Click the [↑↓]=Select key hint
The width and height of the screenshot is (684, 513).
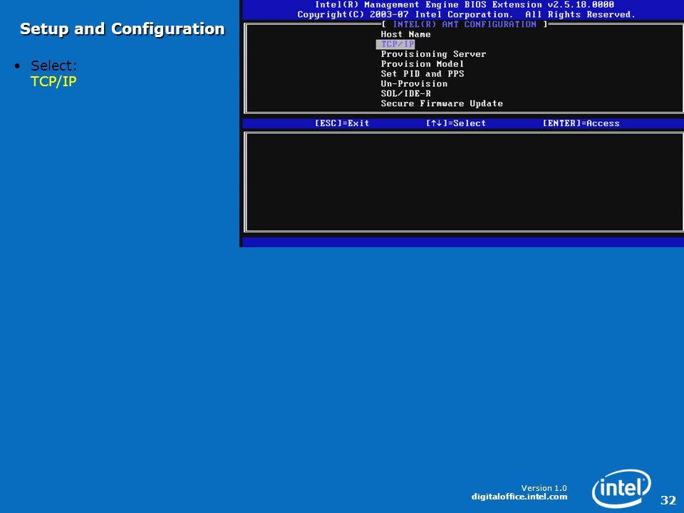click(x=455, y=123)
